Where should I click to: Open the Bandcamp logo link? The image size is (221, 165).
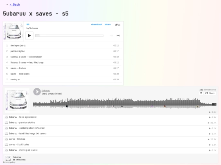tap(117, 25)
